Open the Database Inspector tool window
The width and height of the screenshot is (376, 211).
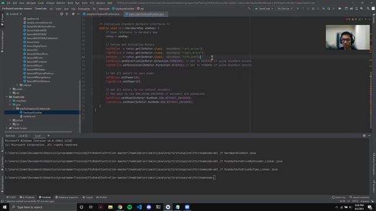coord(66,198)
